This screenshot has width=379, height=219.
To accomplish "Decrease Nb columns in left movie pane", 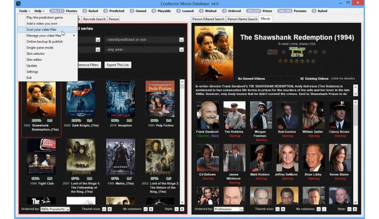I will (146, 209).
